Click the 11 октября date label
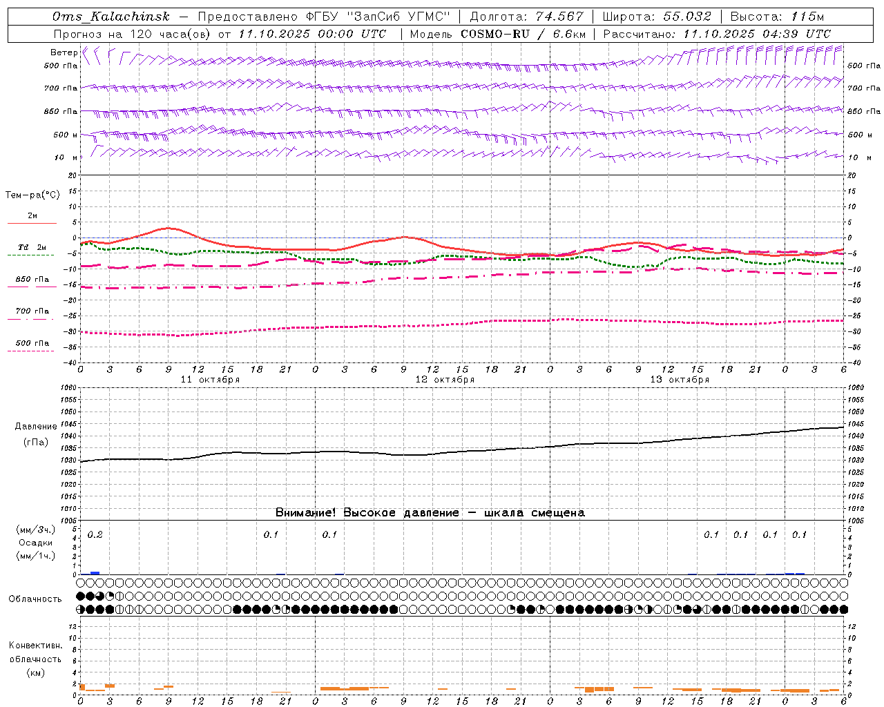 (210, 380)
